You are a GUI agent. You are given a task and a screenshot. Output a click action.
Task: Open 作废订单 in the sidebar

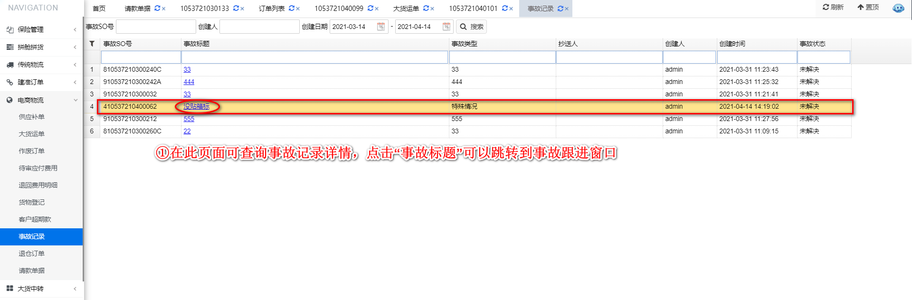(32, 151)
